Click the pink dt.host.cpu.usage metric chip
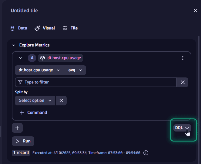201x164 pixels. click(x=60, y=58)
